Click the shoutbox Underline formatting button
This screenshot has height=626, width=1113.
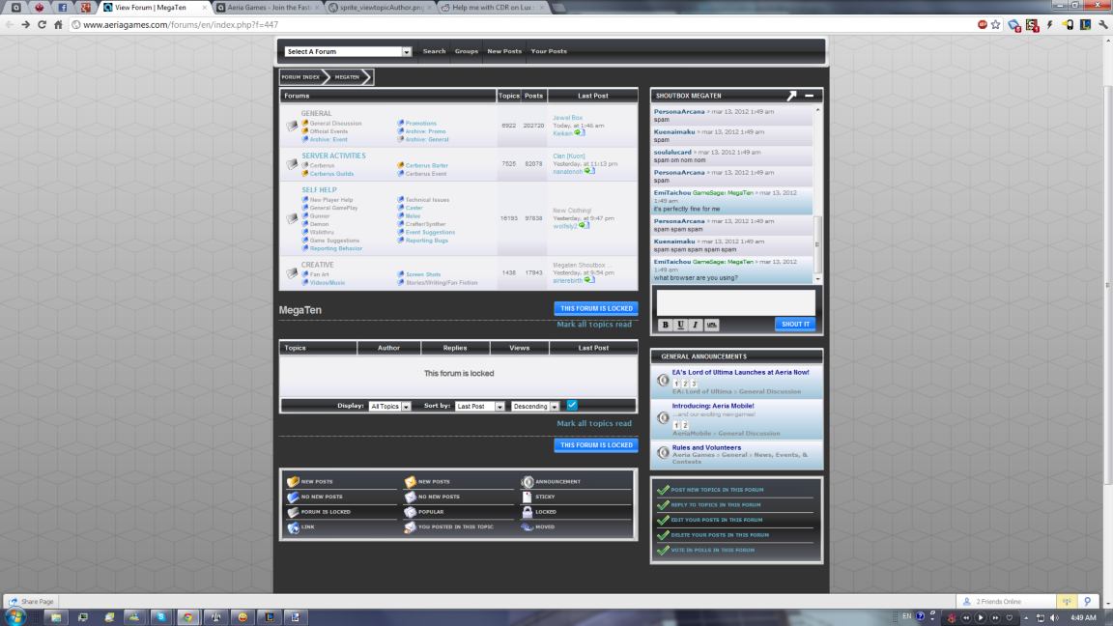click(x=680, y=325)
